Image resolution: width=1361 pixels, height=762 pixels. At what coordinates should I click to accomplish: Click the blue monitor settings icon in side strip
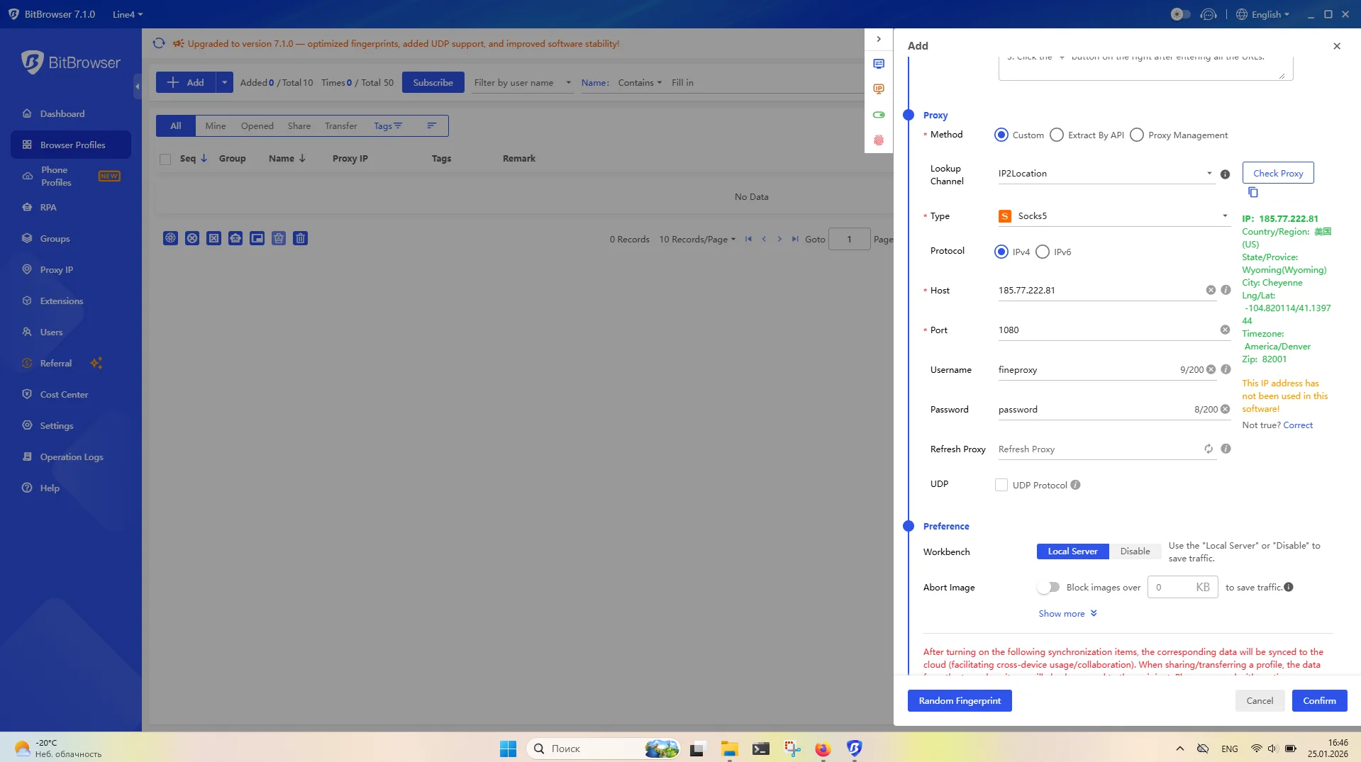pyautogui.click(x=879, y=64)
